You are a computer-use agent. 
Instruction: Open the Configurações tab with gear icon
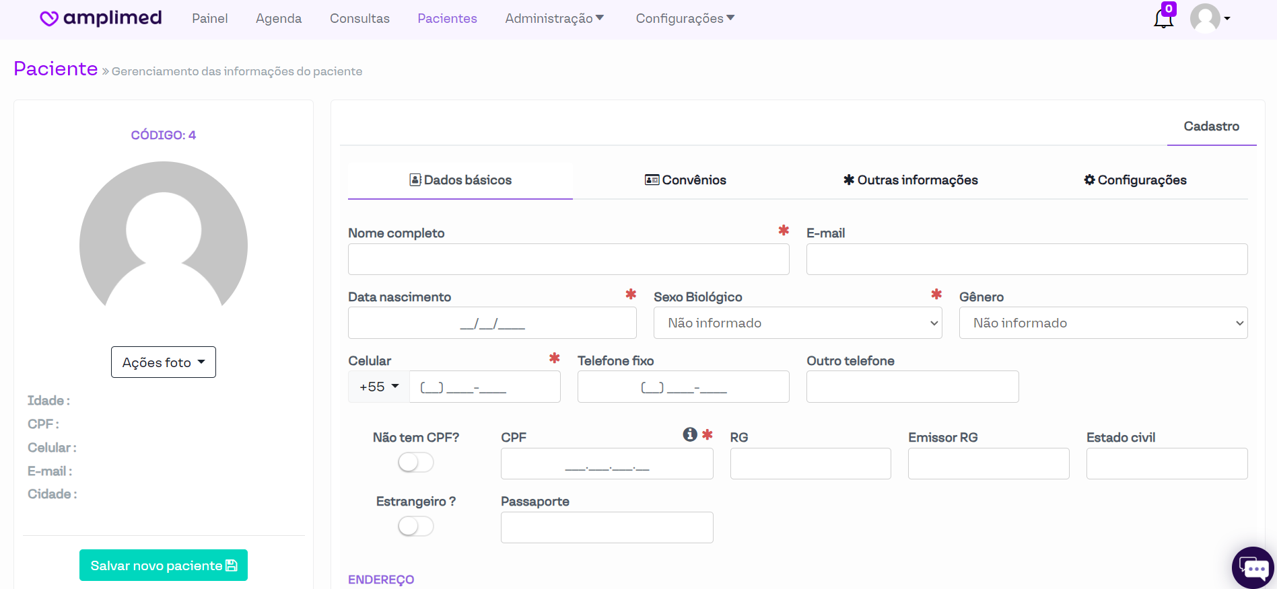tap(1135, 180)
